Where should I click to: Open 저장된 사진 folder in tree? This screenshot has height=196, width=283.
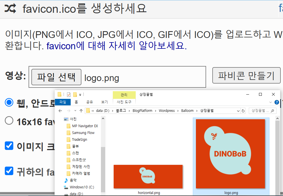[81, 167]
